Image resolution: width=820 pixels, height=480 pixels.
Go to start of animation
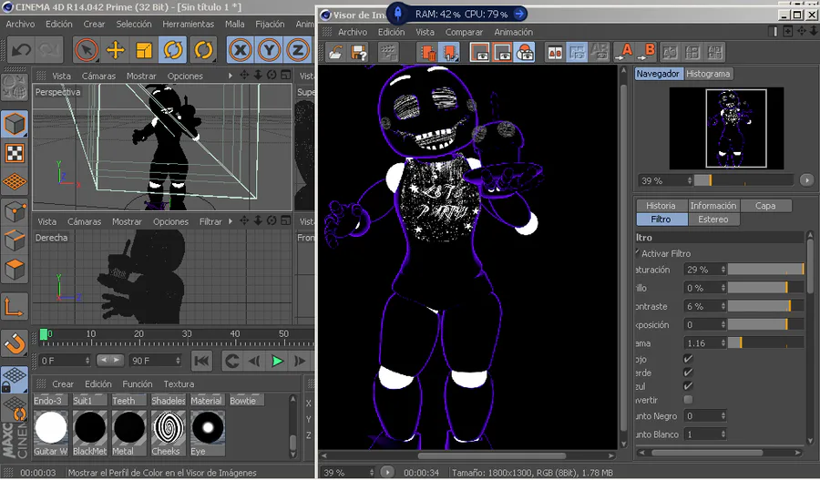[x=202, y=361]
